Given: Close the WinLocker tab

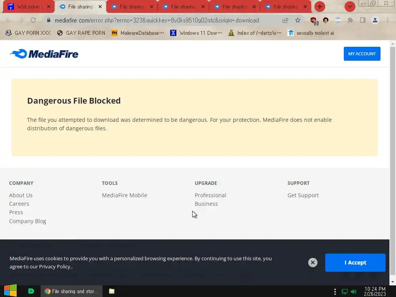Looking at the screenshot, I should pyautogui.click(x=49, y=7).
